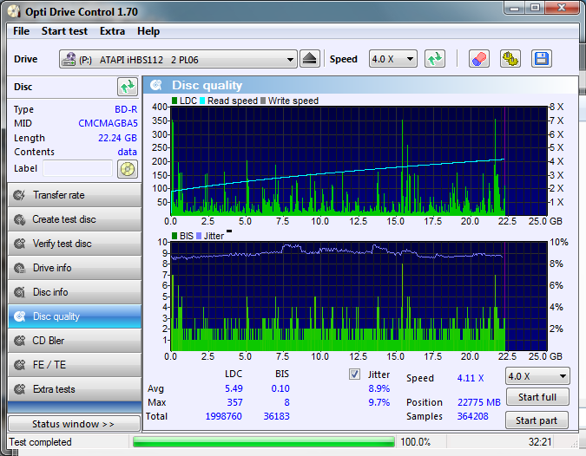586x456 pixels.
Task: Click the gray Write speed legend swatch
Action: click(x=263, y=101)
